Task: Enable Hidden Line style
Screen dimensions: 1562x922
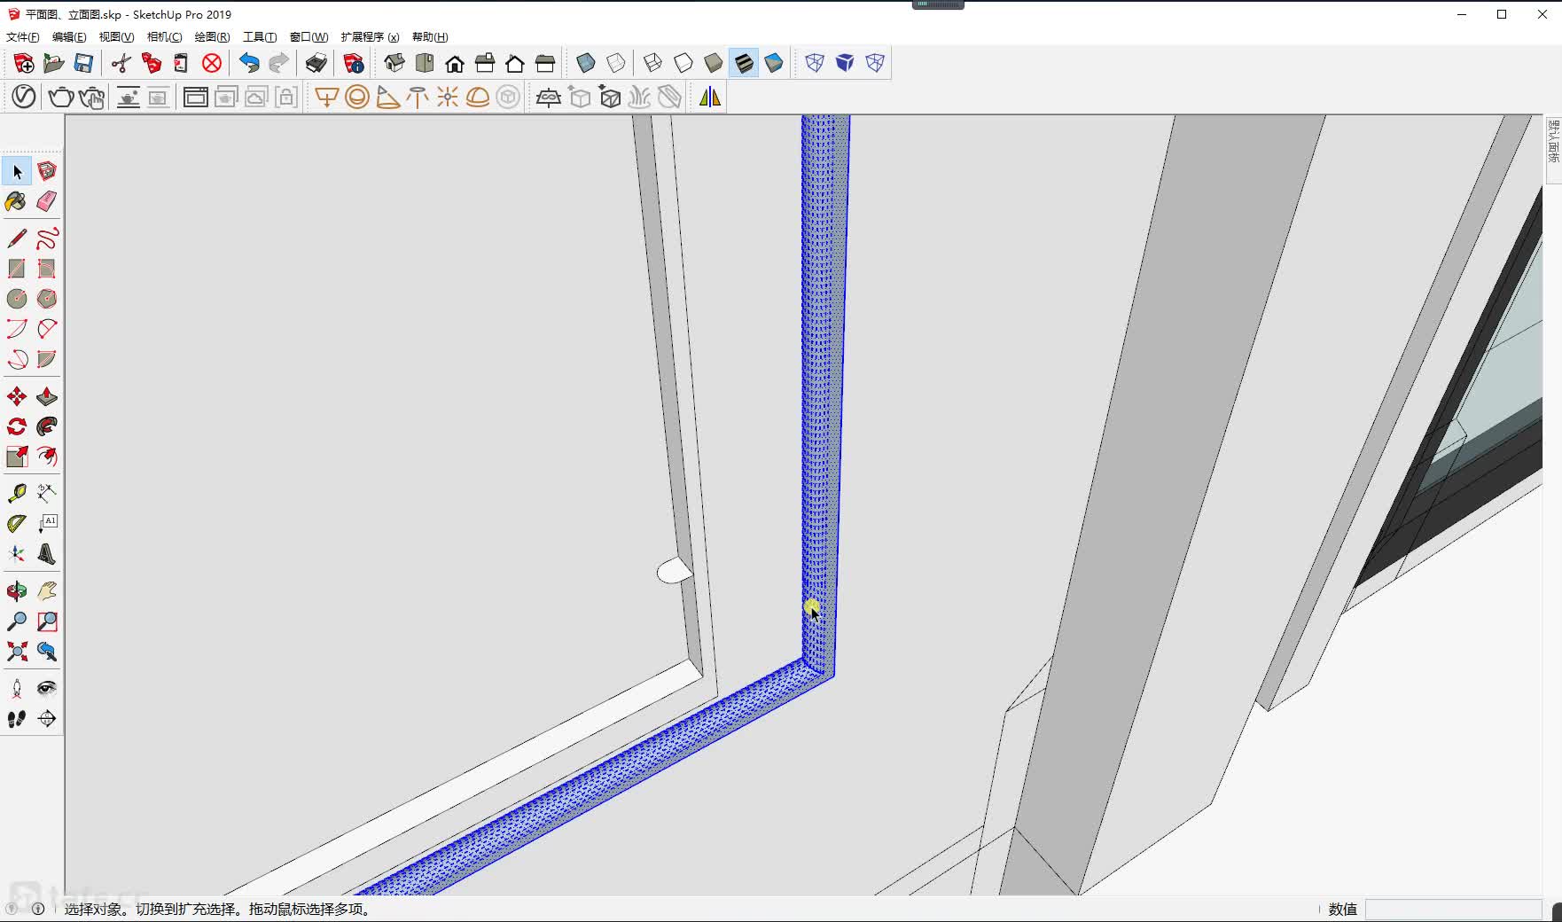Action: (x=683, y=63)
